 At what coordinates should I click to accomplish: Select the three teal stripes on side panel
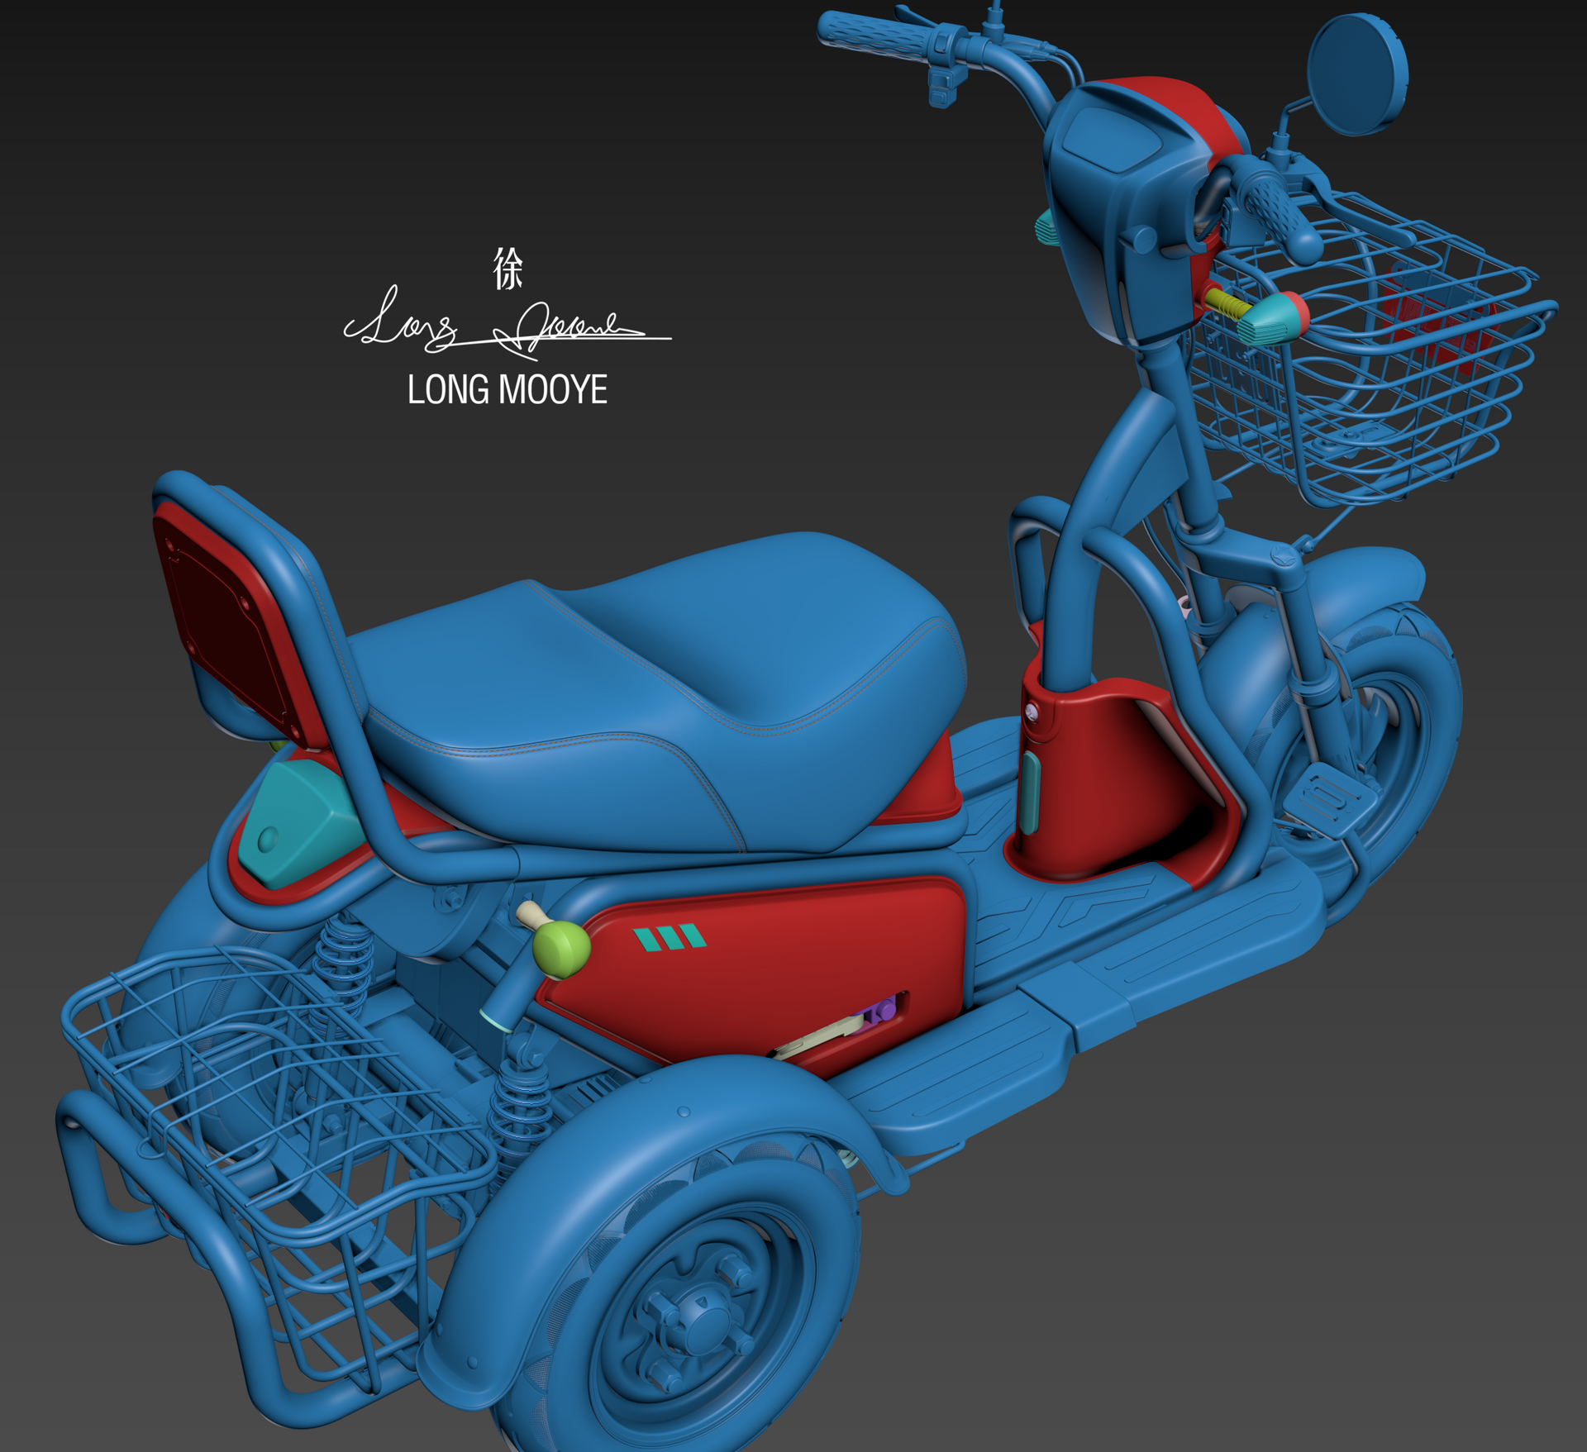point(670,938)
